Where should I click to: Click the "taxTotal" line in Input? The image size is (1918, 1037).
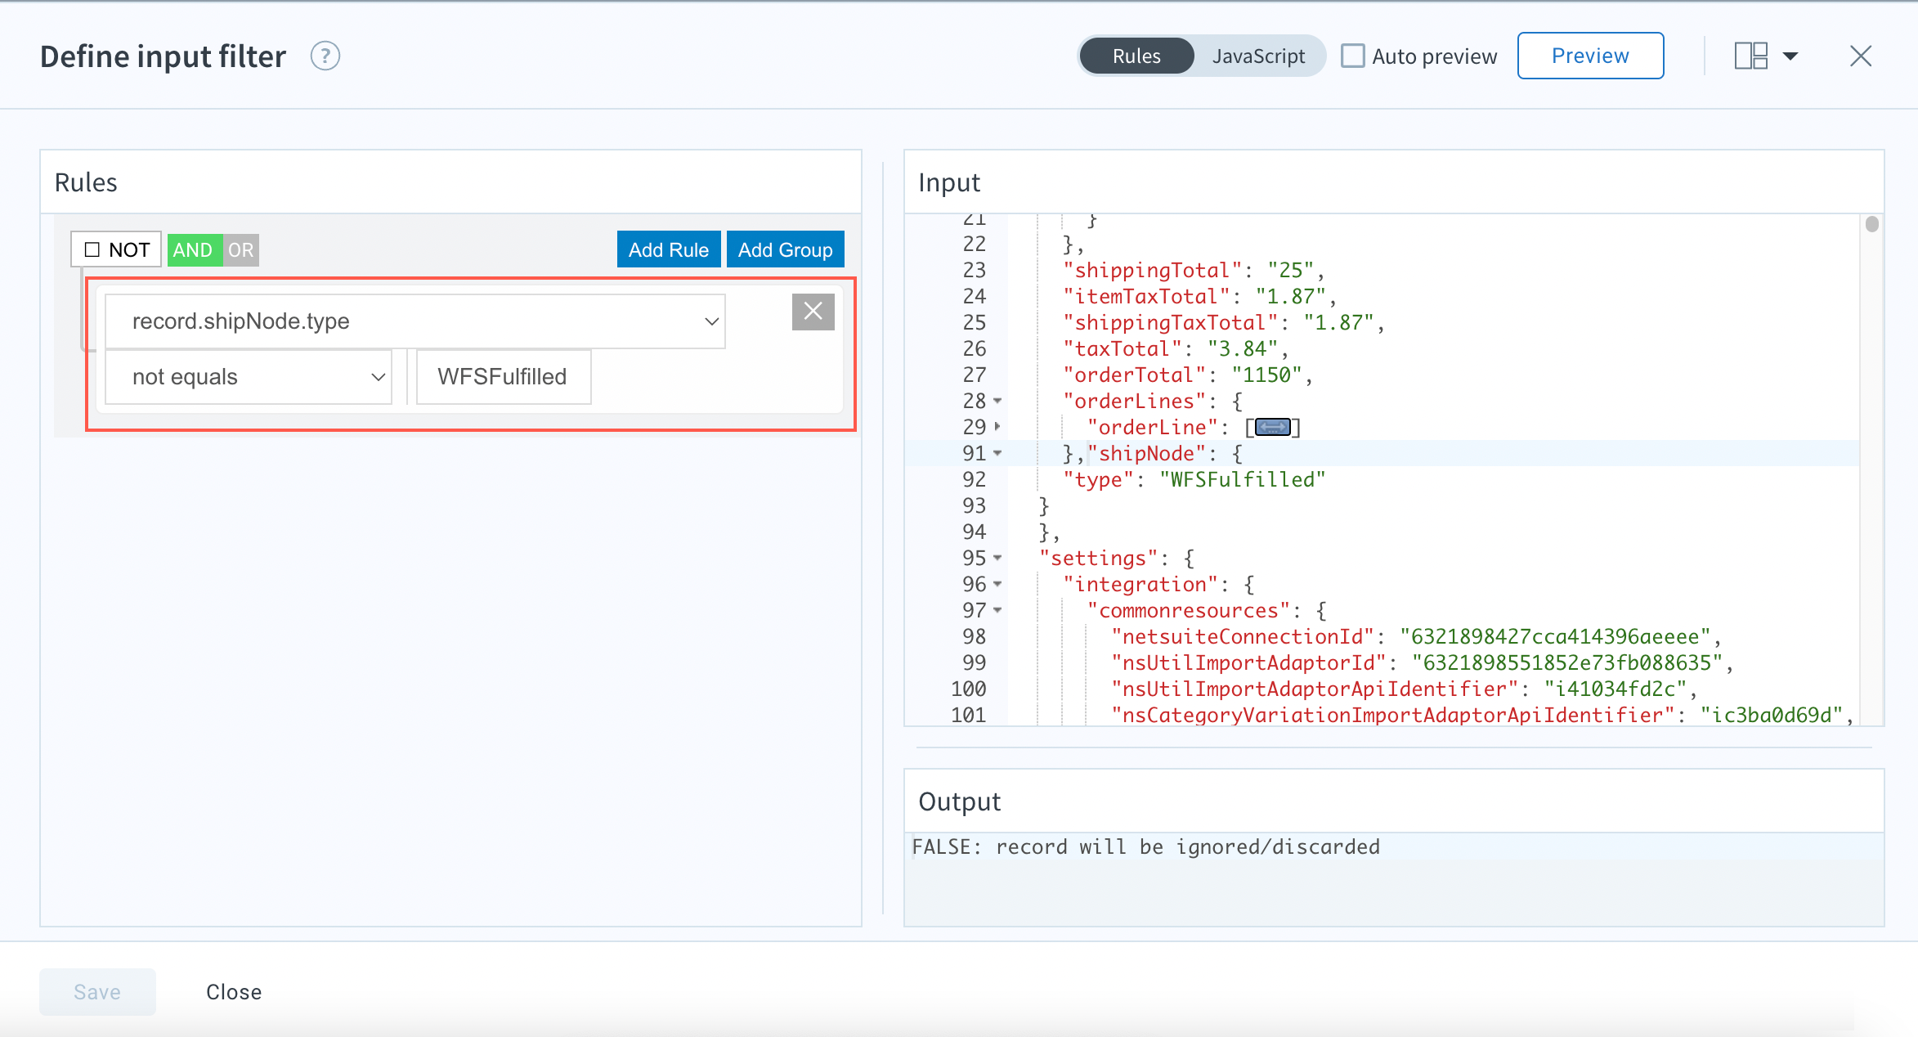[x=1175, y=349]
